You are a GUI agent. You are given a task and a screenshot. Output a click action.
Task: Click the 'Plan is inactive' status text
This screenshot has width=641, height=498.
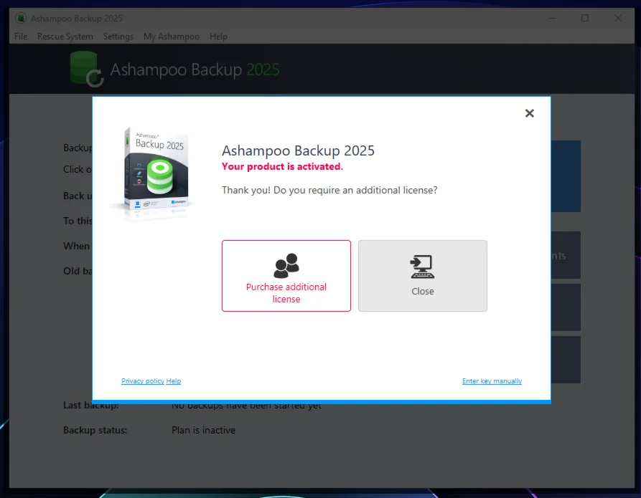(203, 430)
